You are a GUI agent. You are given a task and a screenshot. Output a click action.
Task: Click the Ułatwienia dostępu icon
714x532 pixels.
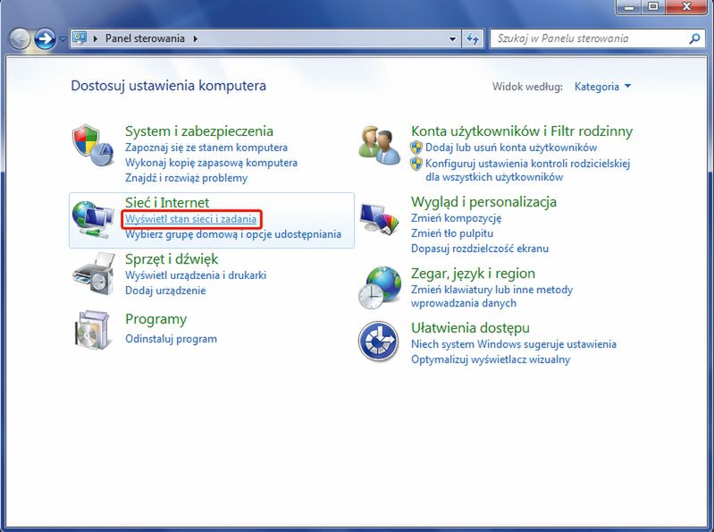378,342
